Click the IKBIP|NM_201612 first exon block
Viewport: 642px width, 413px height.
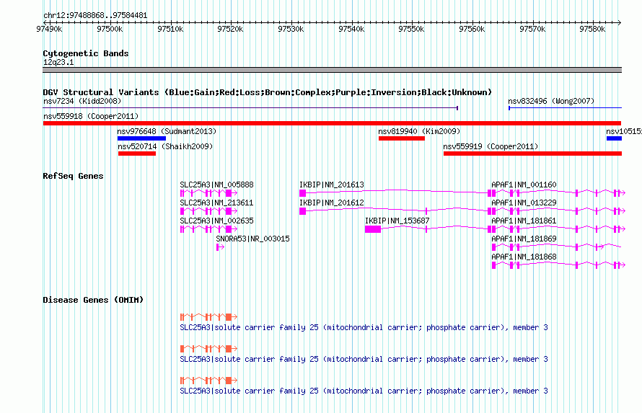pos(302,211)
